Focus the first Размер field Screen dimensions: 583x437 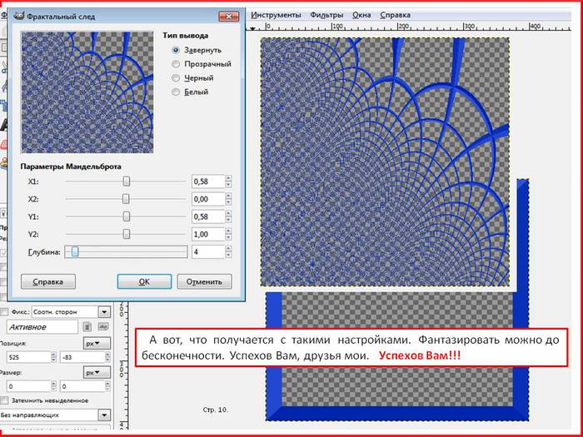(x=28, y=386)
